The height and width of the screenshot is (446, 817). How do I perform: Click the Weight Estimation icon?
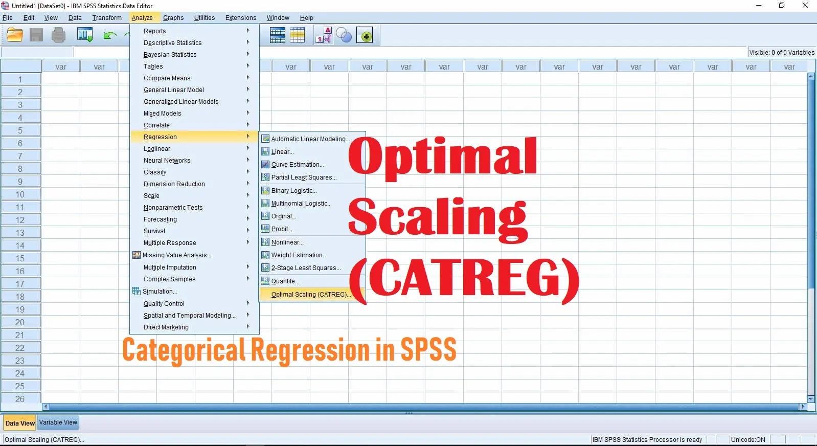point(265,255)
